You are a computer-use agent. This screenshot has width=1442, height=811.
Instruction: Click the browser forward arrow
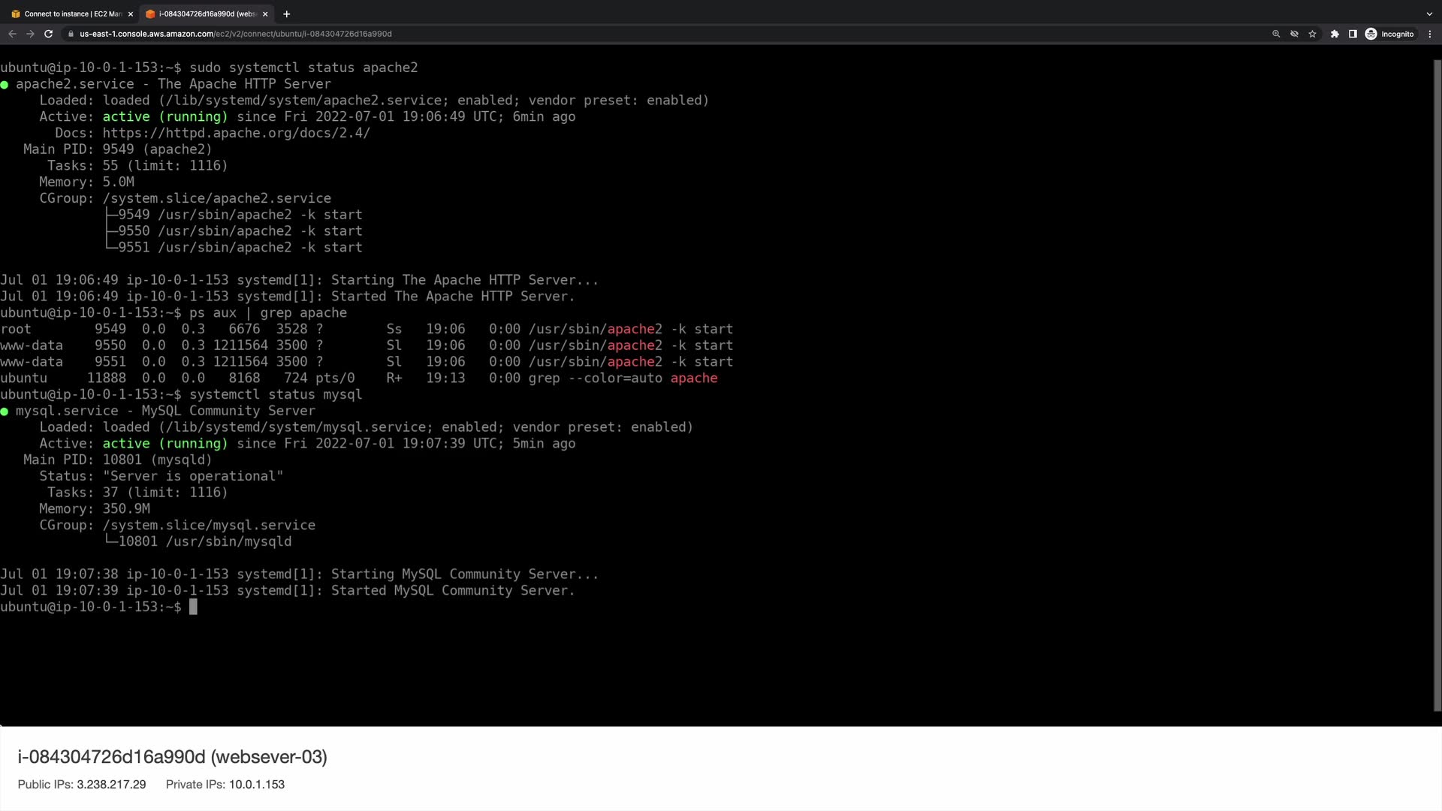click(x=30, y=34)
